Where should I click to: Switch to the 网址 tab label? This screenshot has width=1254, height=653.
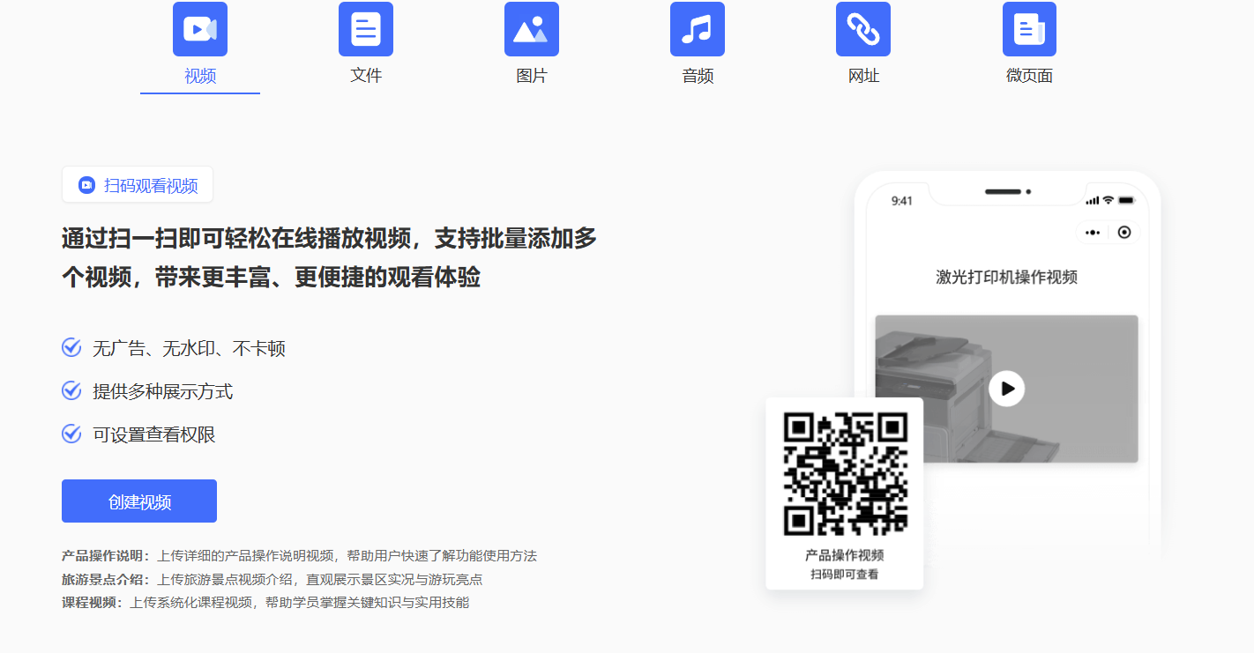[863, 76]
